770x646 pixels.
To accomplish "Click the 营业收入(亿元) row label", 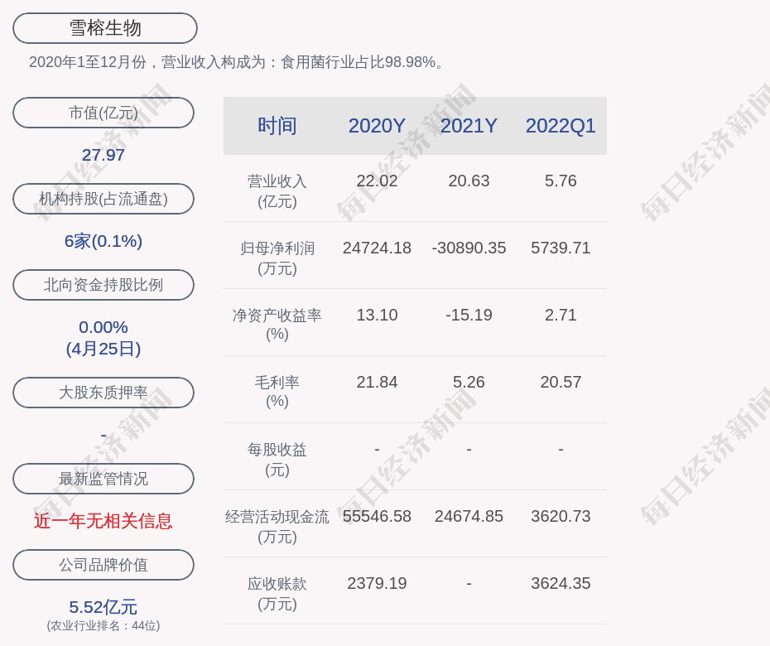I will [277, 190].
